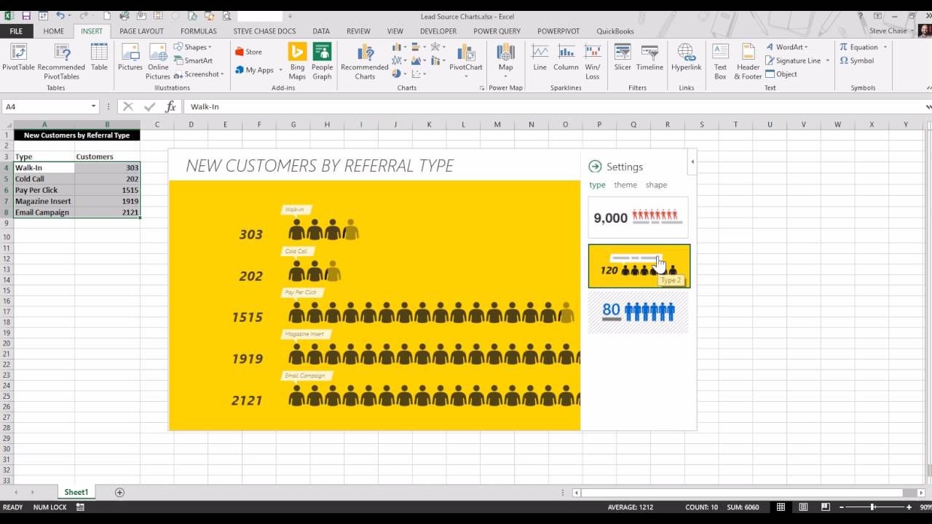Open the Name Box dropdown
932x524 pixels.
pos(93,106)
